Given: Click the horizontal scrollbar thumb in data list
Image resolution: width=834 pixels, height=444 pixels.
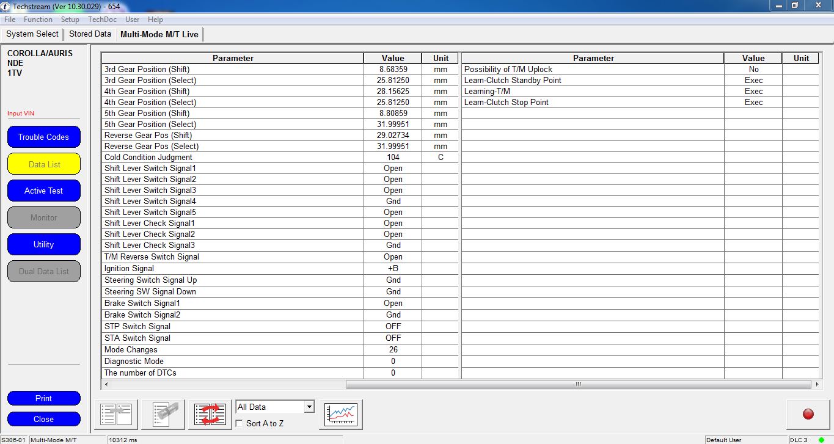Looking at the screenshot, I should tap(577, 385).
